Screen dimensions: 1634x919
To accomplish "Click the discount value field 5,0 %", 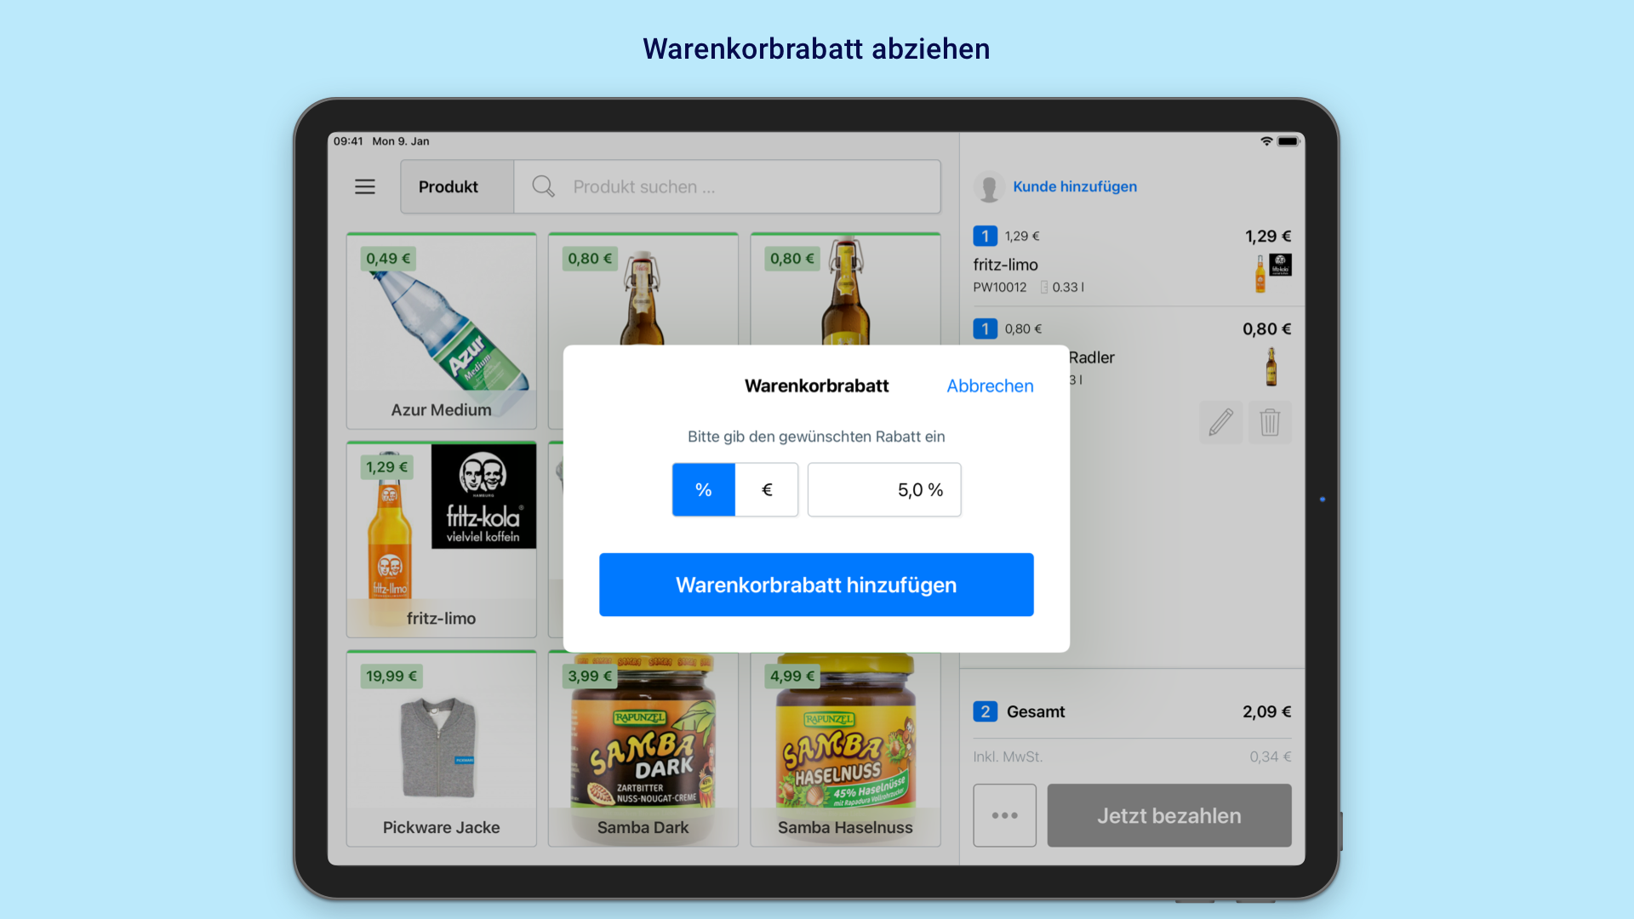I will 884,490.
